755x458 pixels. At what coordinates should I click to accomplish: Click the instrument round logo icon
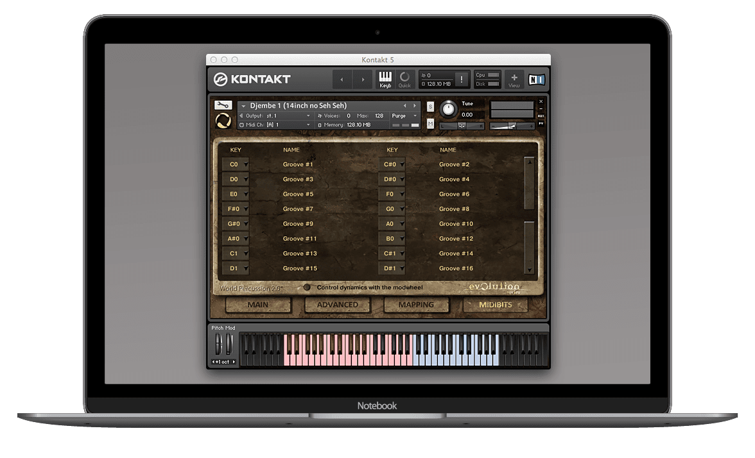(x=223, y=121)
